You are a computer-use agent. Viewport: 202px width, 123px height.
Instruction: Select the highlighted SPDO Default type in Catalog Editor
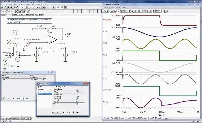45,94
